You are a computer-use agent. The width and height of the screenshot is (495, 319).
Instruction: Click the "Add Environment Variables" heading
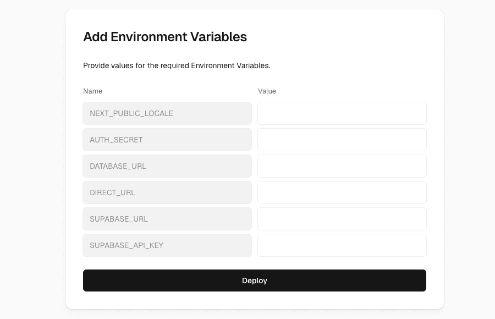point(165,37)
